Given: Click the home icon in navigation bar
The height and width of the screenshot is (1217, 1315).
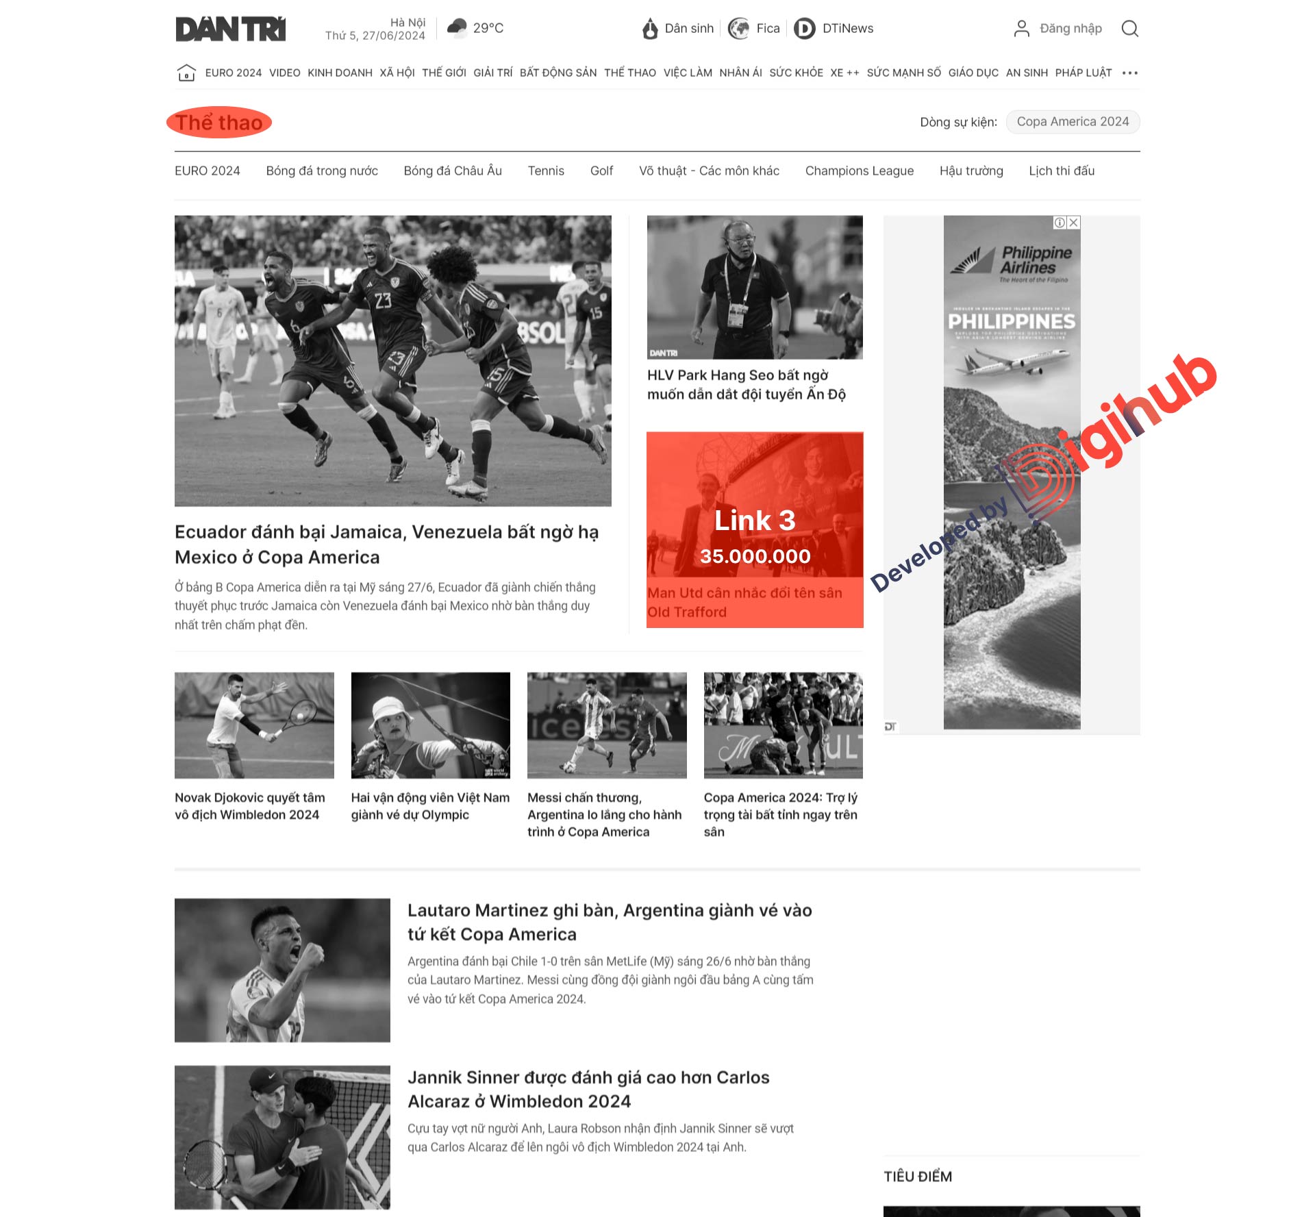Looking at the screenshot, I should (x=186, y=73).
